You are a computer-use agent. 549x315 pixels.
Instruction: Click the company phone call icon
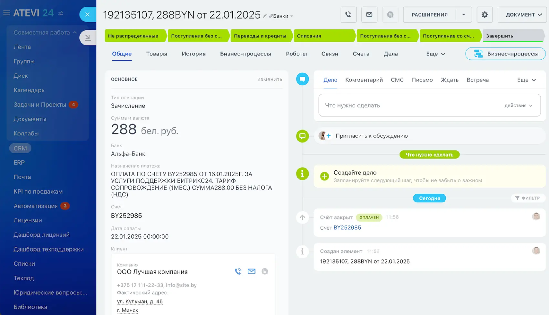tap(238, 271)
